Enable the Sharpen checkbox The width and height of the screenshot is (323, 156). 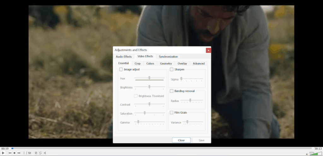(172, 69)
